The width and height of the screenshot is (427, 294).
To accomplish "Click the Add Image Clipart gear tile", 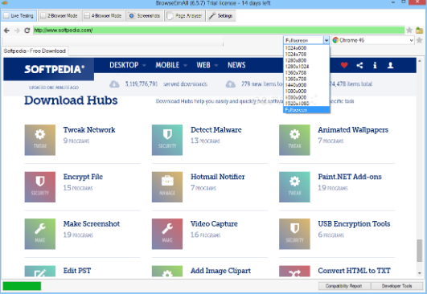I will pyautogui.click(x=167, y=272).
